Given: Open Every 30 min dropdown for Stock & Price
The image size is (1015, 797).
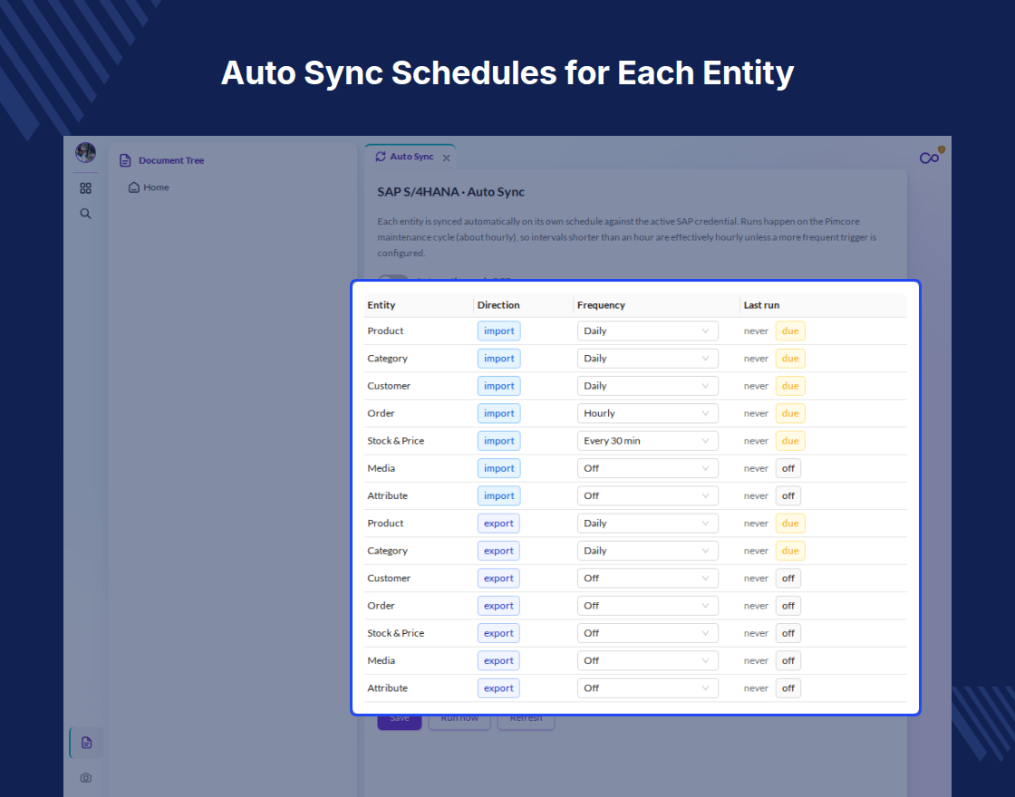Looking at the screenshot, I should click(x=647, y=440).
